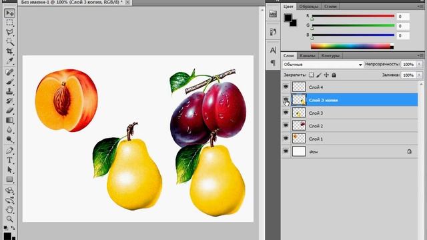427x240 pixels.
Task: Hide layer Слой 1 via eye icon
Action: 286,138
